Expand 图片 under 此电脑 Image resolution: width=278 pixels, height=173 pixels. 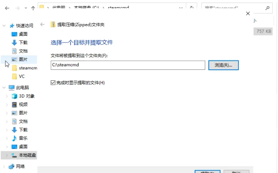pyautogui.click(x=7, y=113)
